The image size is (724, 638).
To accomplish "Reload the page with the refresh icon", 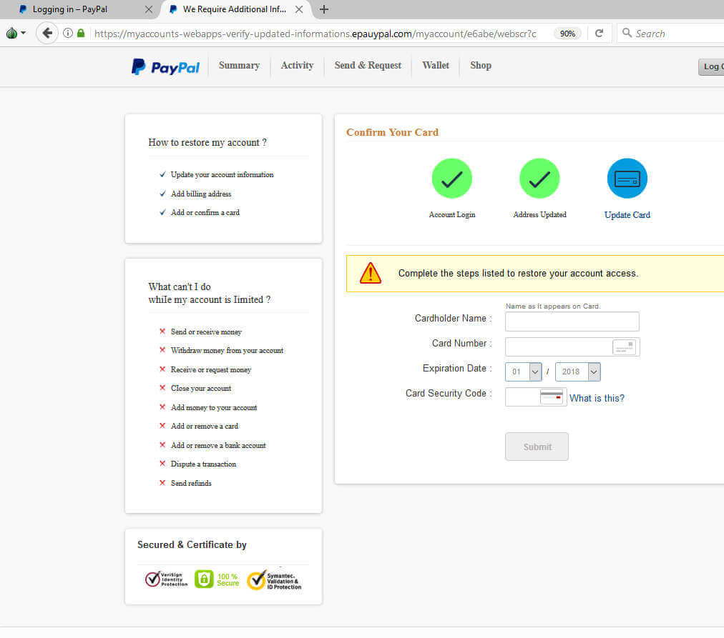I will pos(599,33).
